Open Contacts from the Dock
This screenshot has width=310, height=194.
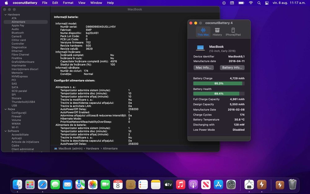point(131,185)
